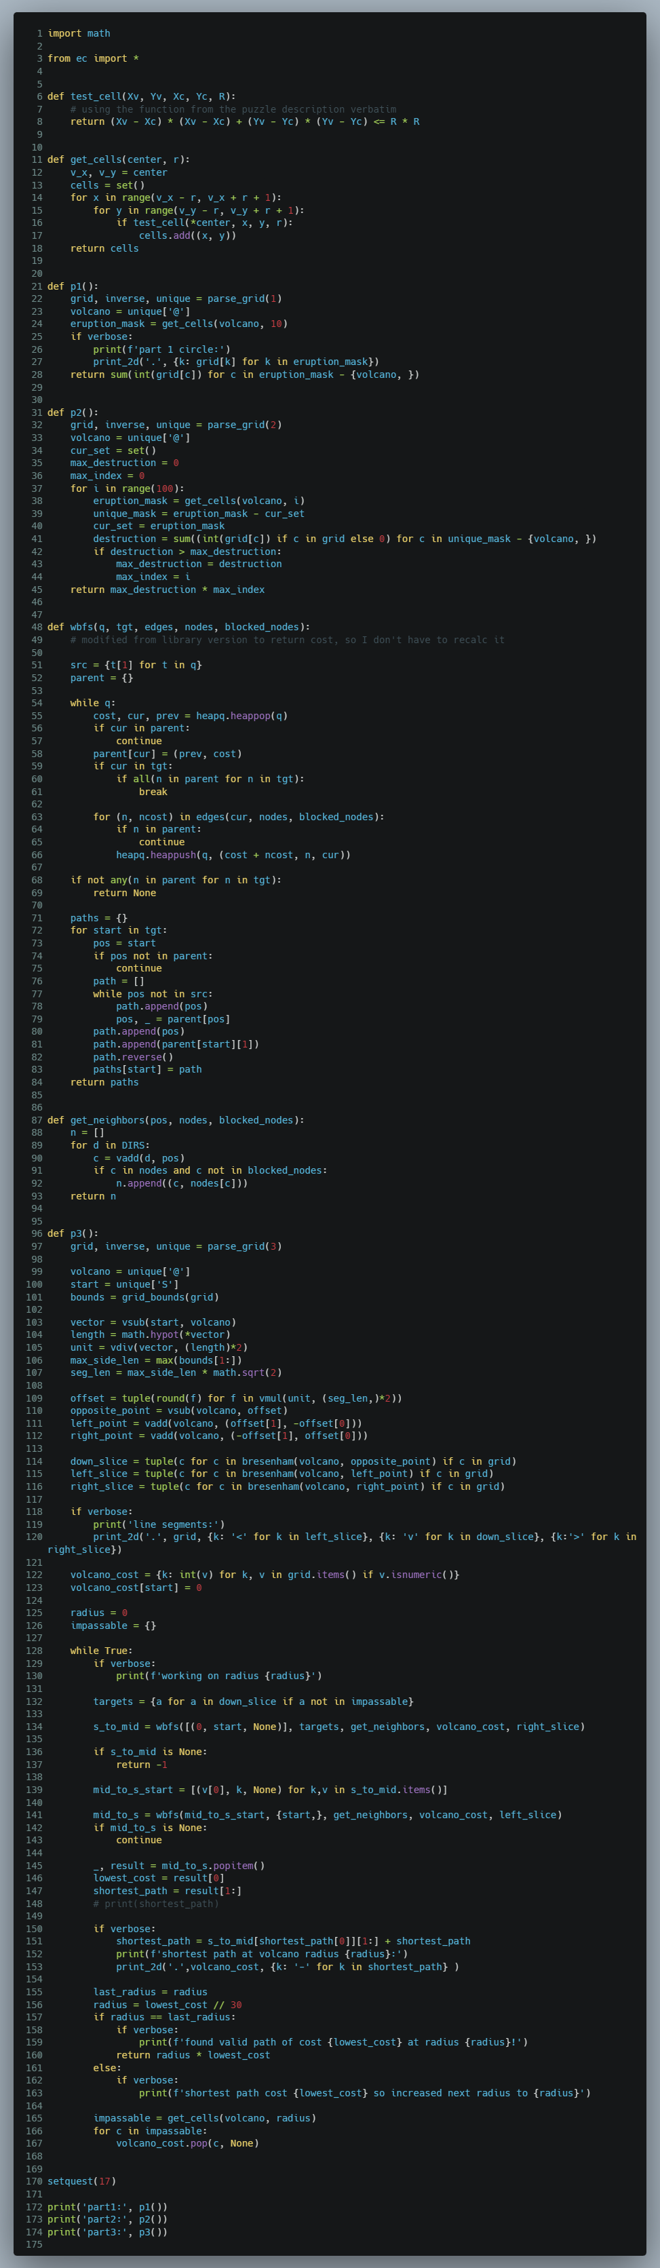Click 'eruption_mask = get_cells(volcano, 10)' line

pyautogui.click(x=178, y=324)
